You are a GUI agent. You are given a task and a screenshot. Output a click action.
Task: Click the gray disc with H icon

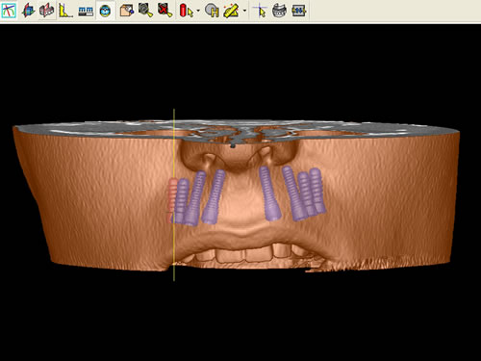point(212,11)
